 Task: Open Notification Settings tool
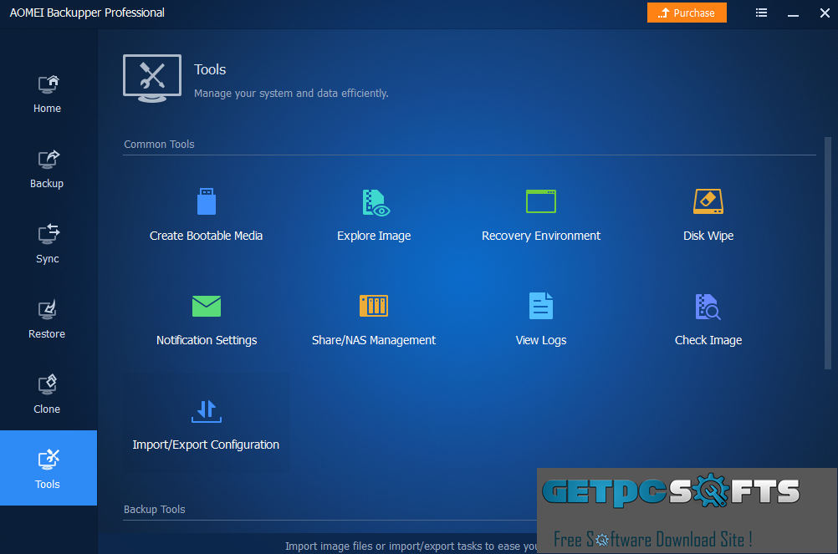pyautogui.click(x=207, y=319)
